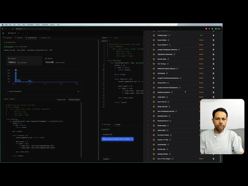248x186 pixels.
Task: Open the Discuss tab
Action: click(45, 38)
